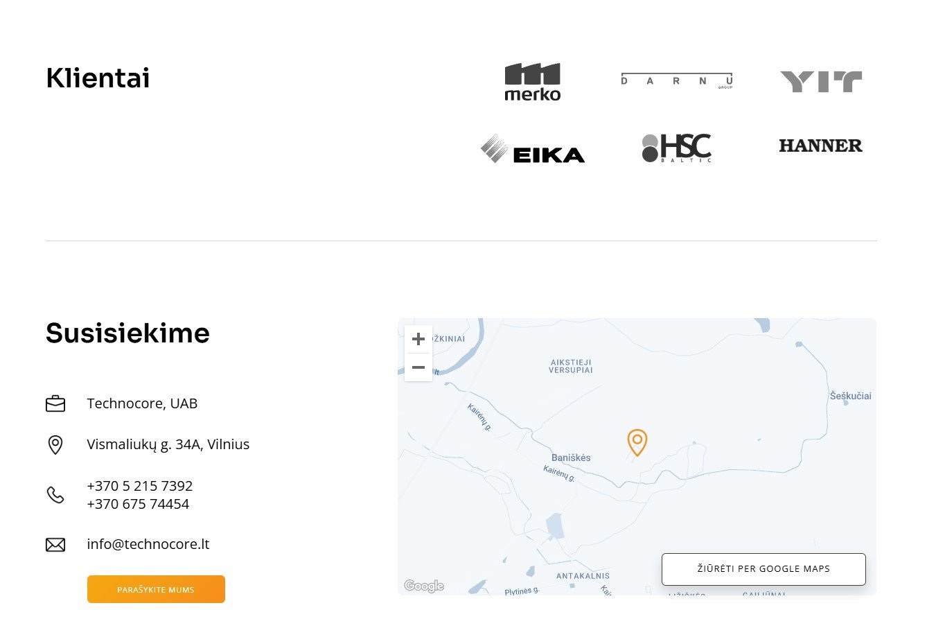Click the Baniškės label on the map
This screenshot has width=927, height=628.
click(571, 457)
